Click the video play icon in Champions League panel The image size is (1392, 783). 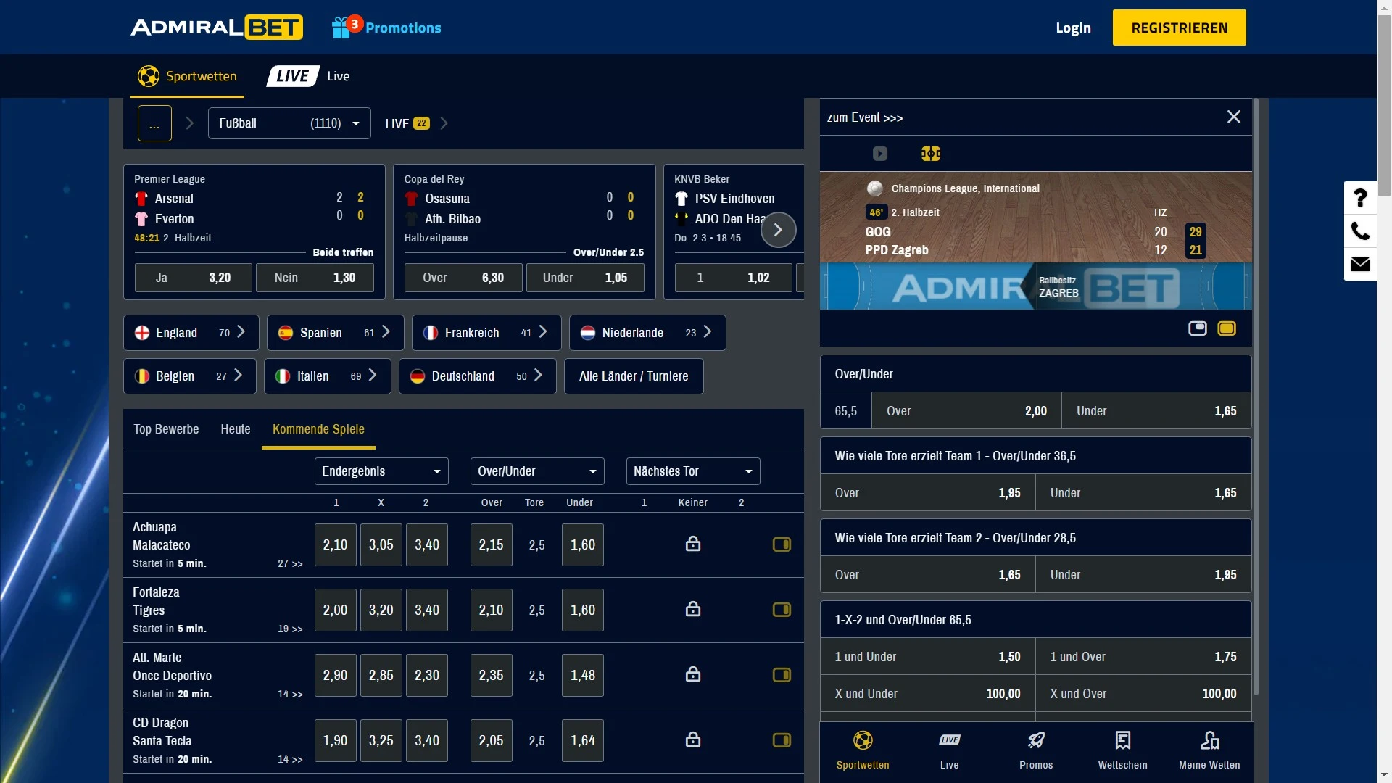point(879,154)
